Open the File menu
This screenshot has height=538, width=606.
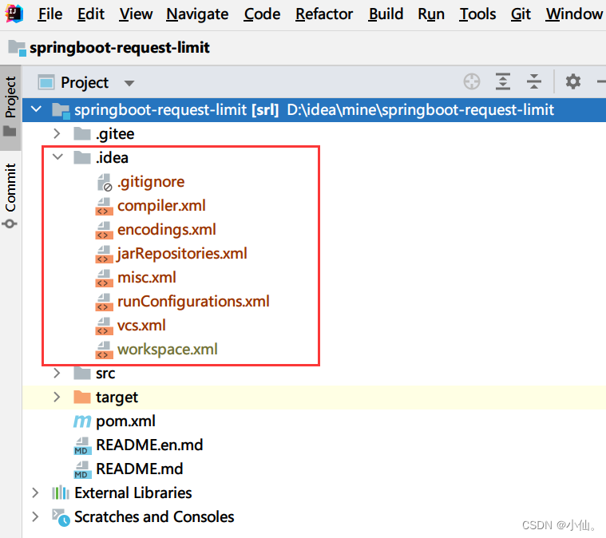point(50,14)
